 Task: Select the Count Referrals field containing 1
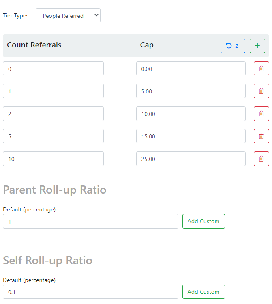click(53, 91)
